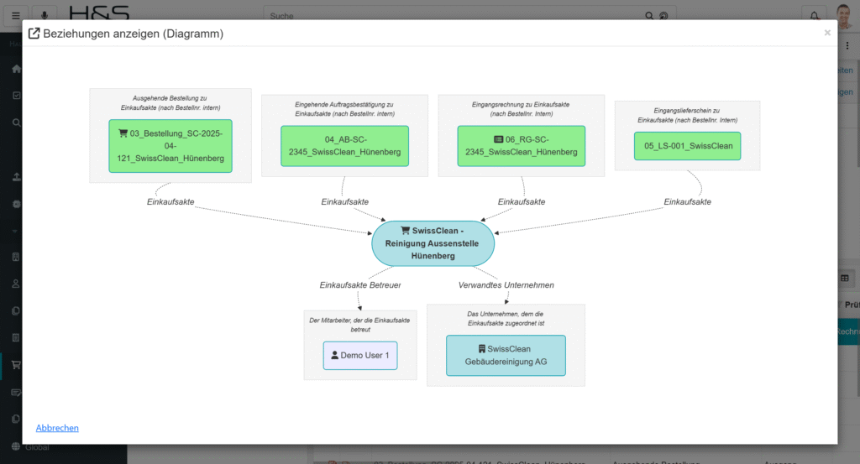860x464 pixels.
Task: Click the invoice icon in 06_RG node
Action: tap(498, 139)
